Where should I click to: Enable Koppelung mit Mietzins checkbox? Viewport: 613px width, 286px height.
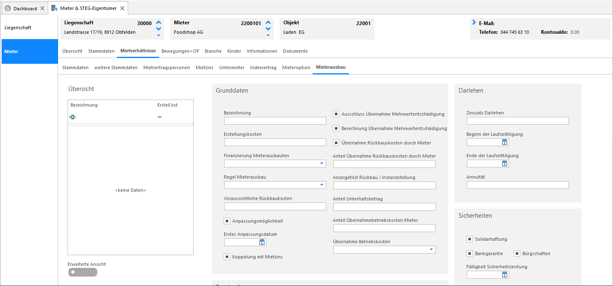tap(227, 257)
